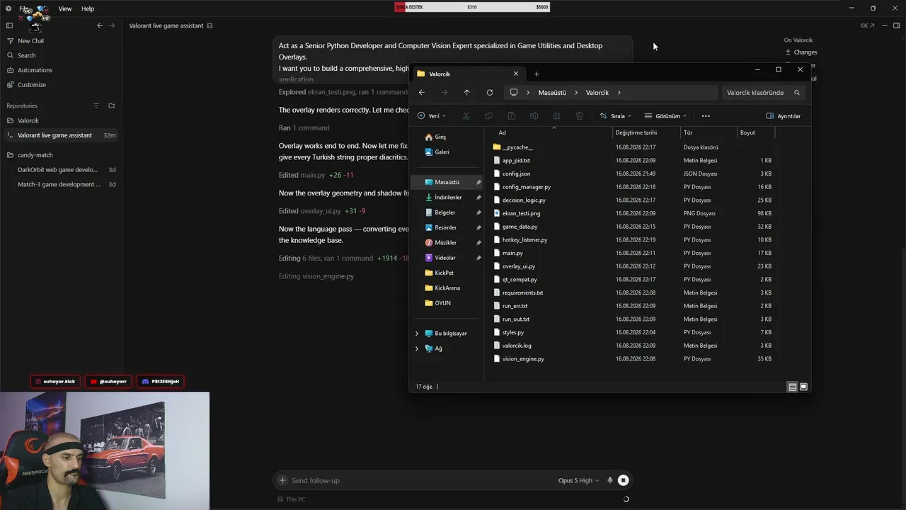Image resolution: width=906 pixels, height=510 pixels.
Task: Expand the Bu bilgisayar tree node
Action: (417, 334)
